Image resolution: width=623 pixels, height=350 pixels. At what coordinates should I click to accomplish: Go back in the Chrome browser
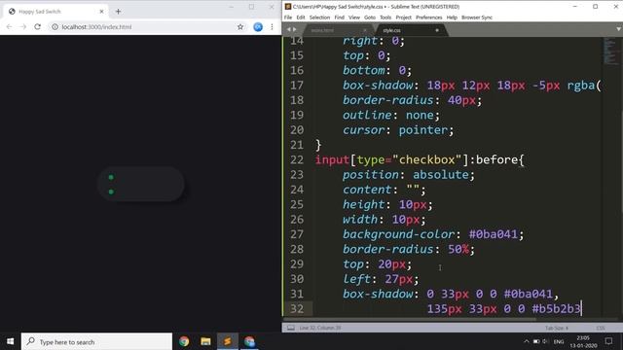point(9,27)
